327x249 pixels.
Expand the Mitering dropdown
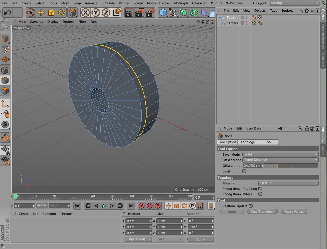click(x=288, y=183)
